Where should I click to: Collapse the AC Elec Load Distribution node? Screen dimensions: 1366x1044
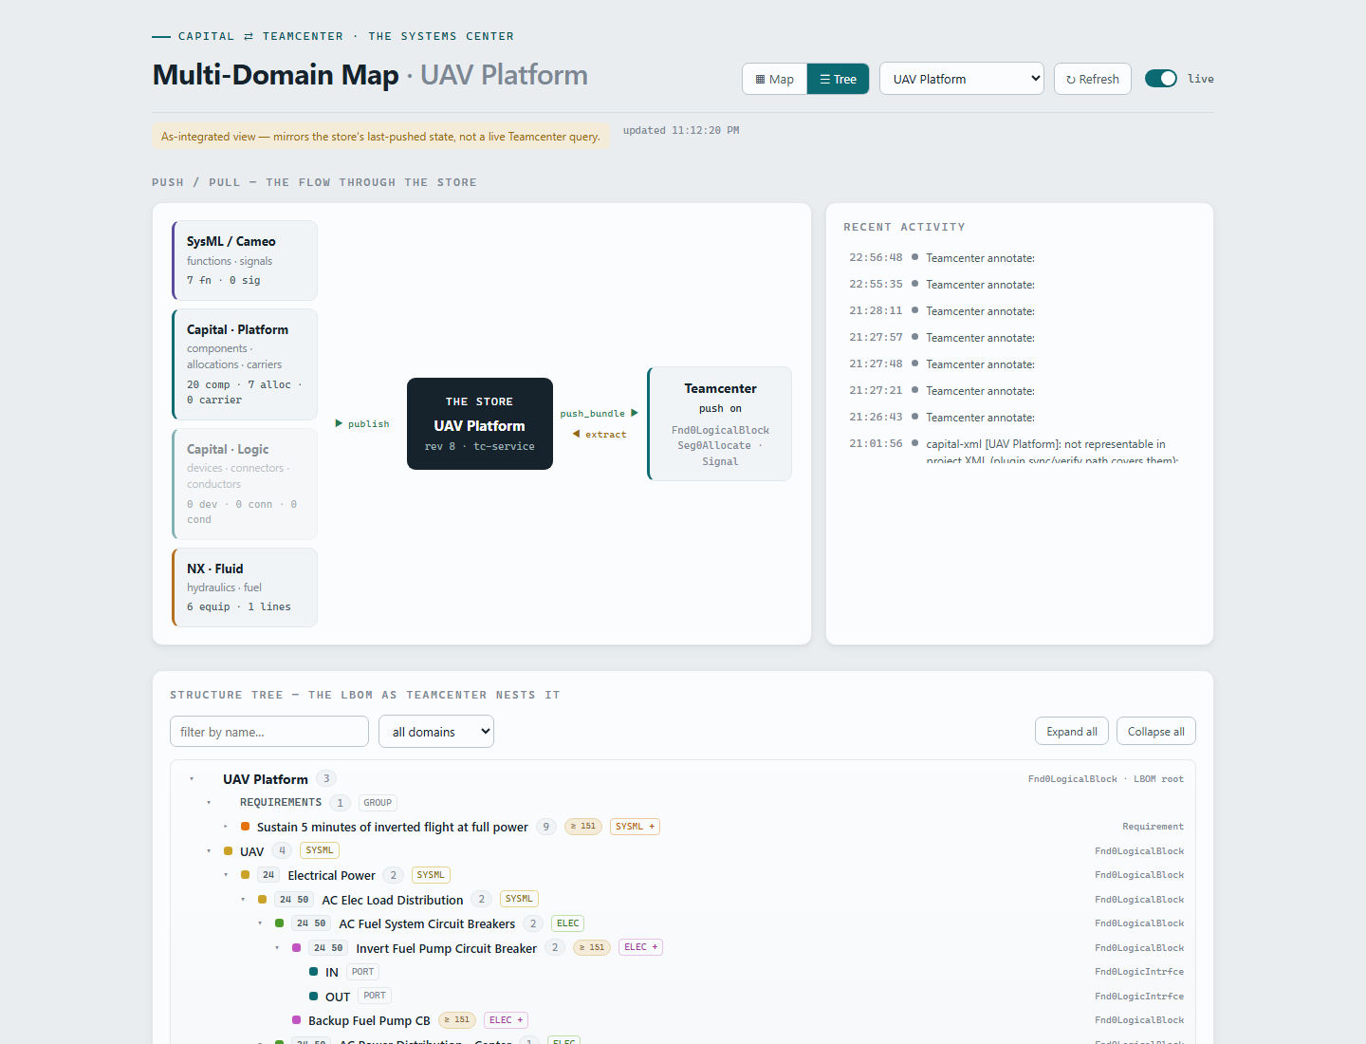coord(243,900)
